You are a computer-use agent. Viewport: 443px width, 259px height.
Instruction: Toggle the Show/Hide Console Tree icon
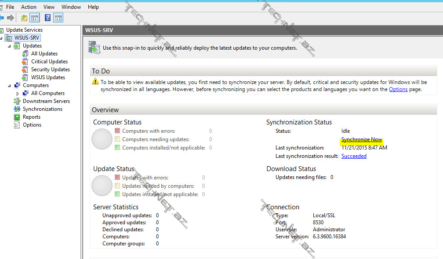tap(35, 18)
